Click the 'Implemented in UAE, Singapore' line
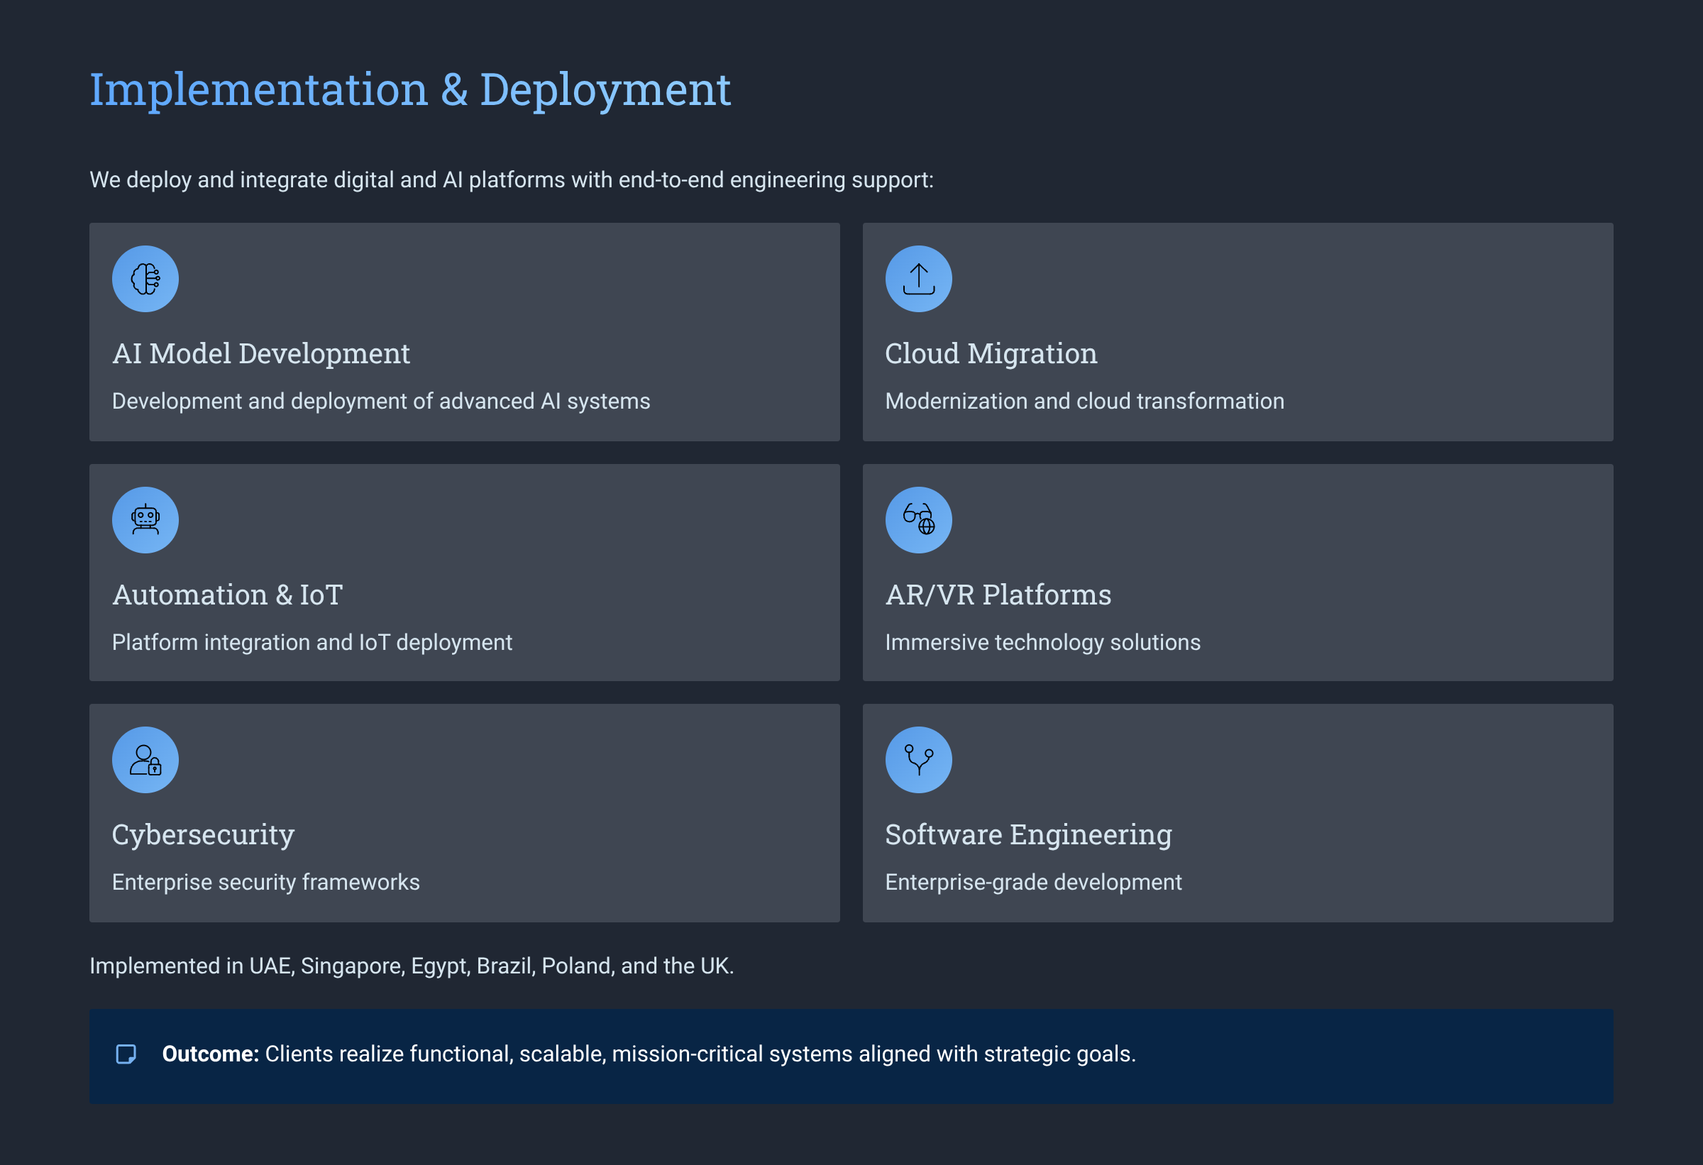Viewport: 1703px width, 1165px height. (411, 966)
